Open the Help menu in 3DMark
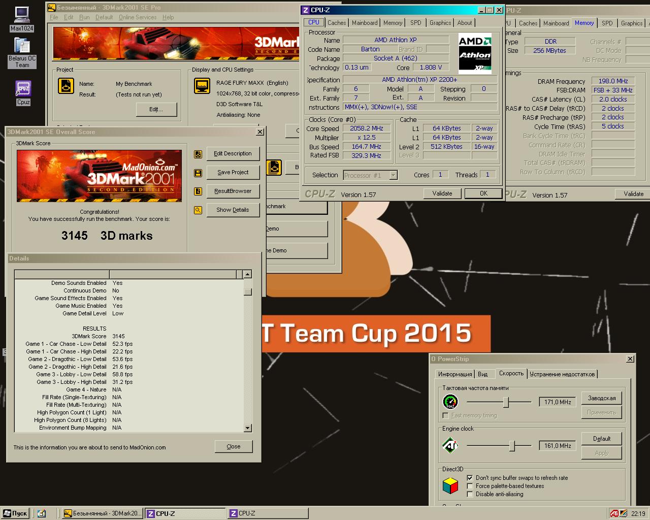The width and height of the screenshot is (650, 520). click(x=168, y=17)
